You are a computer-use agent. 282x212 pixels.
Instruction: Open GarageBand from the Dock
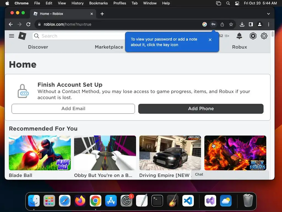(173, 200)
